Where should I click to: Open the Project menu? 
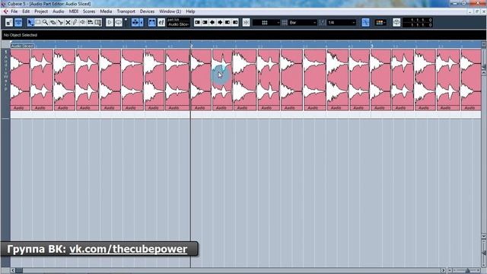point(41,11)
